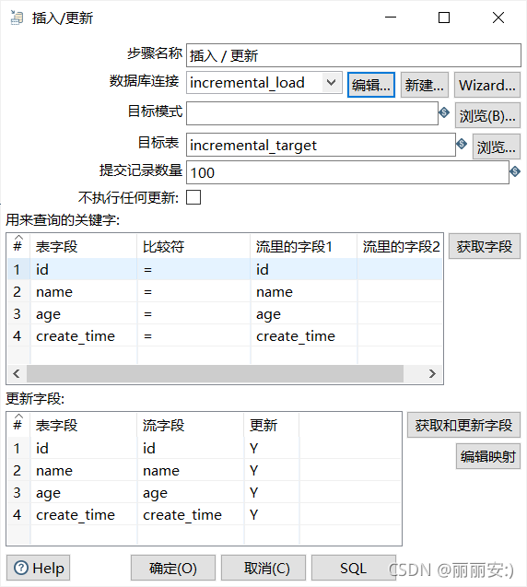The width and height of the screenshot is (527, 587).
Task: Click 浏览... button for target table
Action: pos(497,147)
